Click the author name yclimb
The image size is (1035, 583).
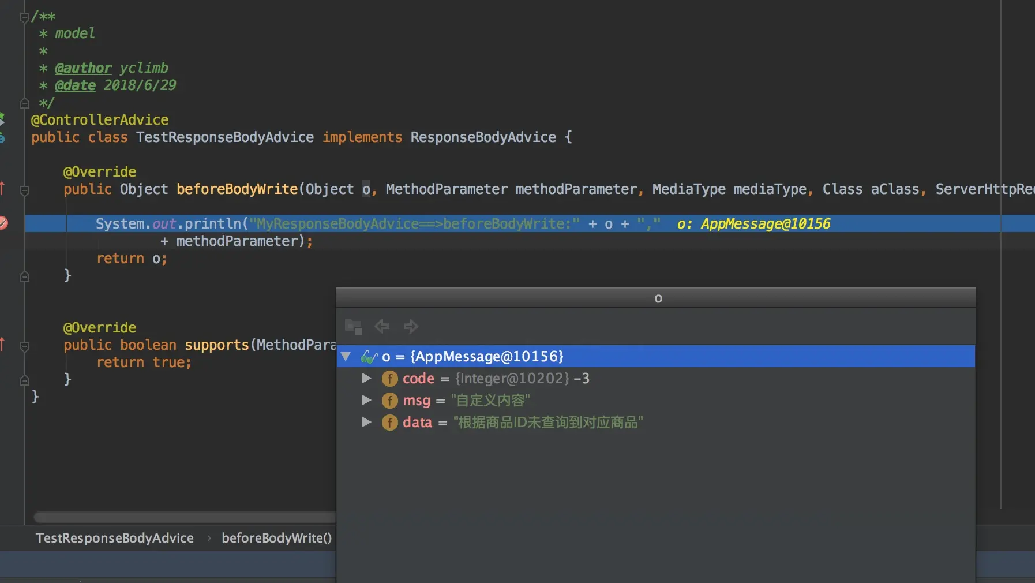coord(144,68)
